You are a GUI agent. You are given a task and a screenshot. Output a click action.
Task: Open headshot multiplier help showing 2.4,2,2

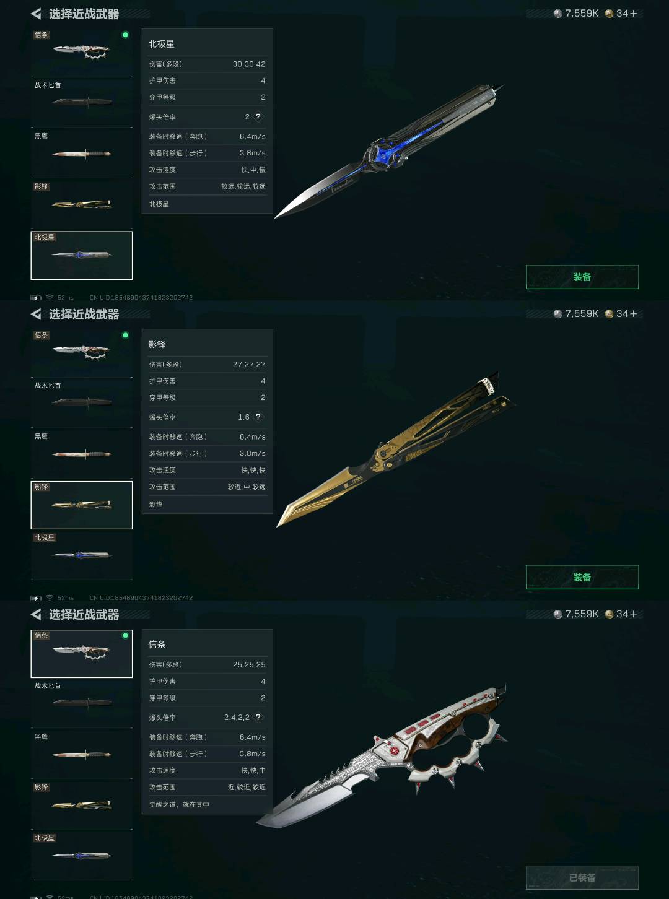[x=258, y=717]
